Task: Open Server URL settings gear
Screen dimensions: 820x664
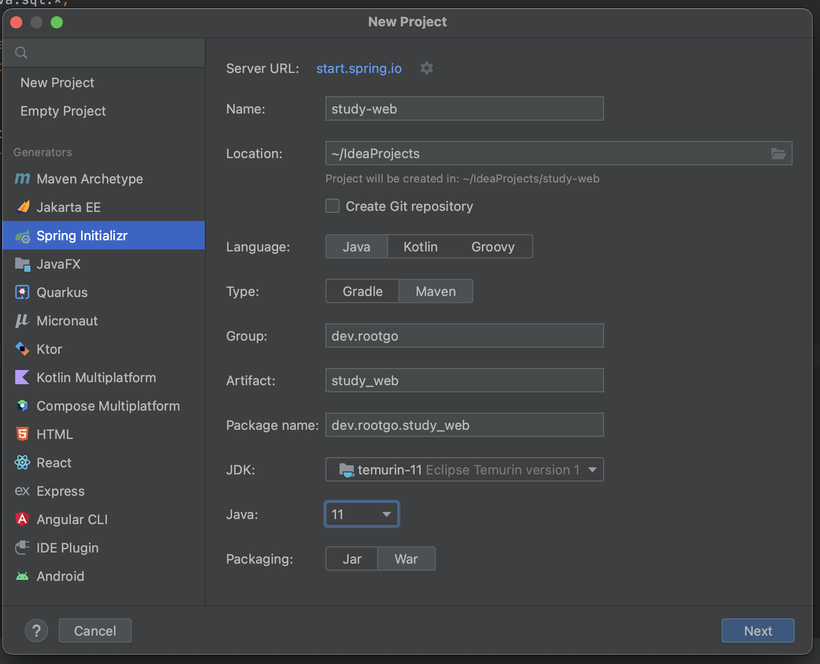Action: pos(427,68)
